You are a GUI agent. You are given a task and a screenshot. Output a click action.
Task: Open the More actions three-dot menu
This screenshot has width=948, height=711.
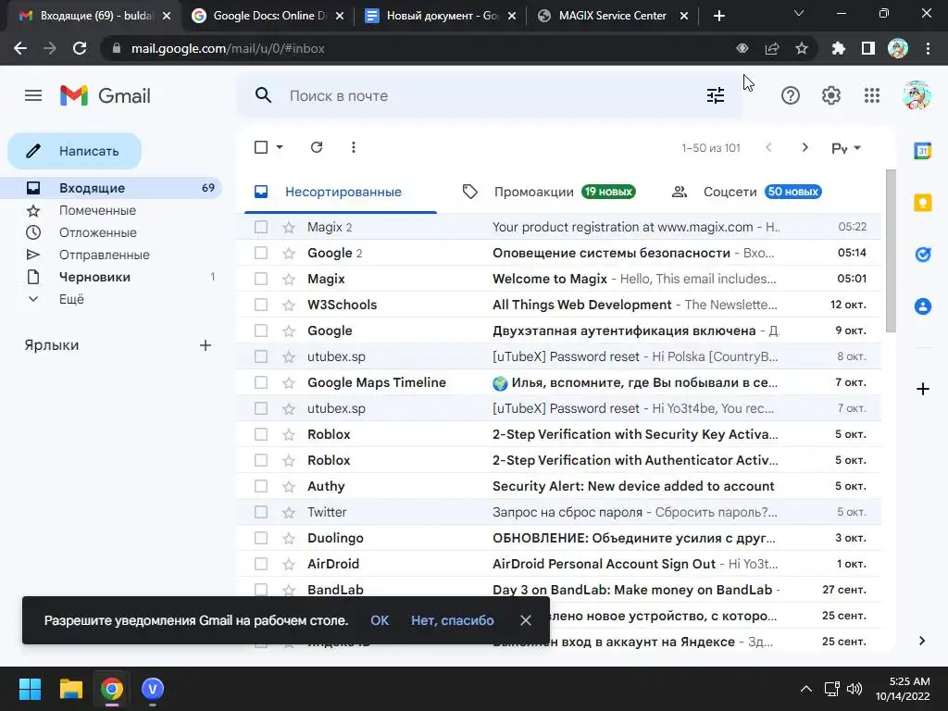coord(353,147)
